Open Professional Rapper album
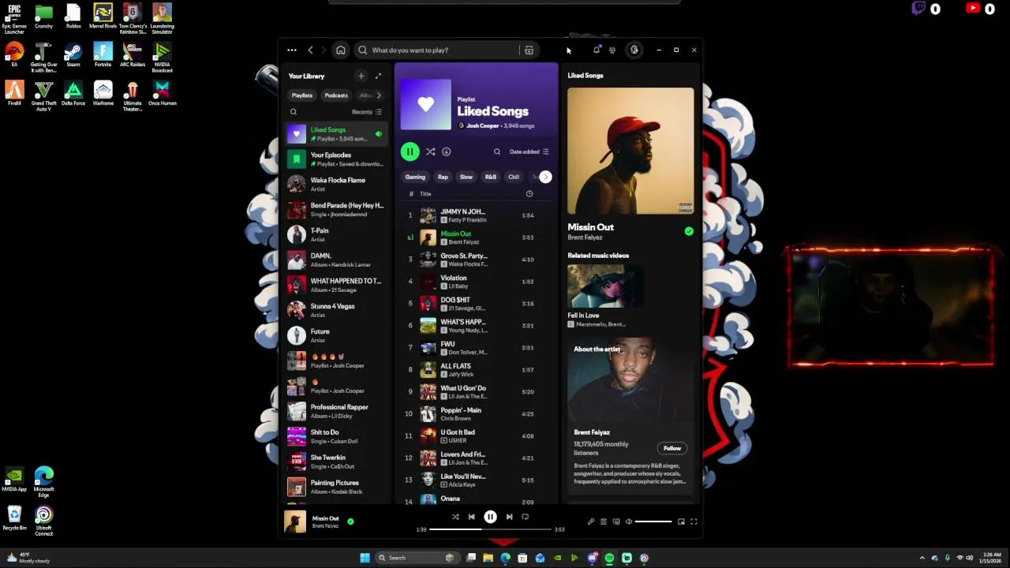Image resolution: width=1010 pixels, height=568 pixels. click(x=335, y=412)
